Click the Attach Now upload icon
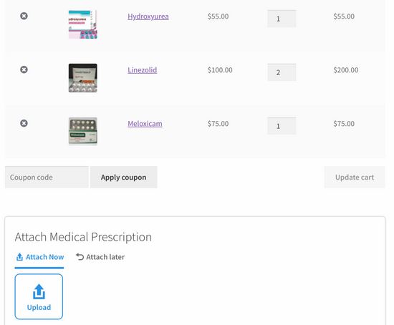The height and width of the screenshot is (325, 394). tap(19, 257)
